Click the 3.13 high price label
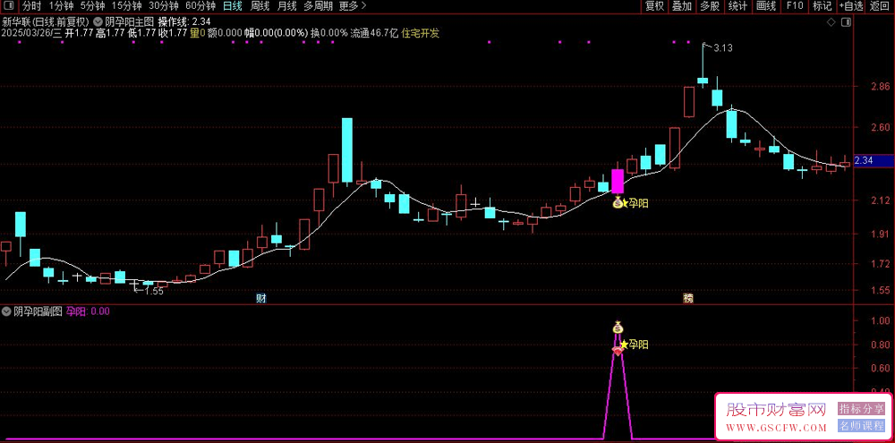 [x=722, y=48]
